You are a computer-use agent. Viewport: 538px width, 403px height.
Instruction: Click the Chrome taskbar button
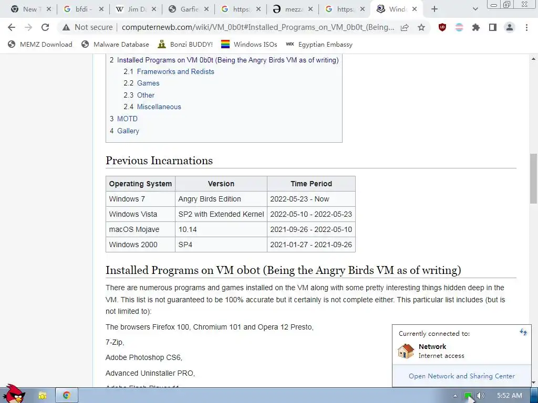coord(67,396)
